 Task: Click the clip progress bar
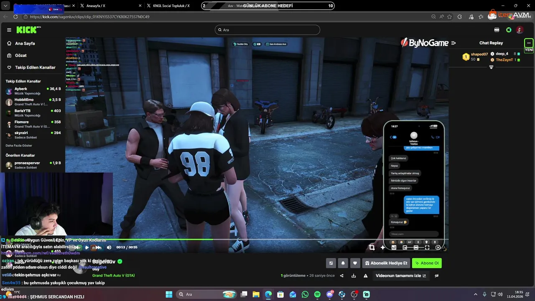(257, 240)
